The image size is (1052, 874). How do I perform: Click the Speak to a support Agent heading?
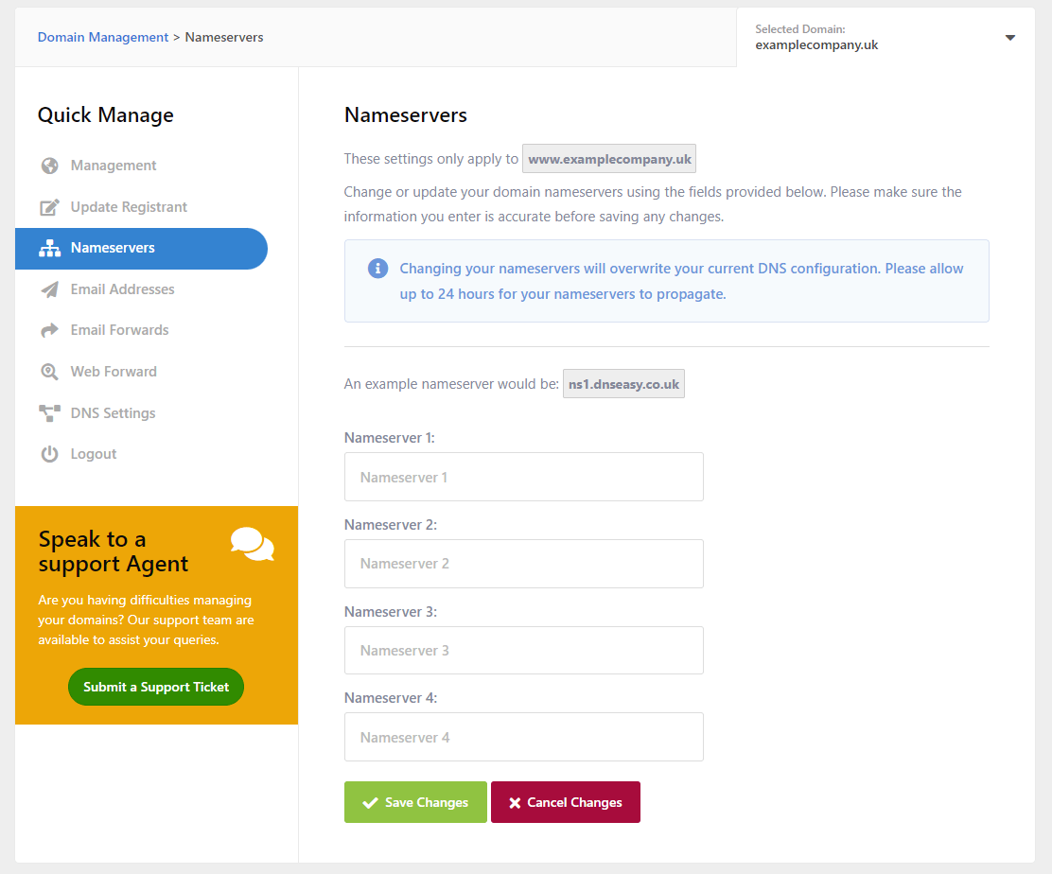point(113,552)
